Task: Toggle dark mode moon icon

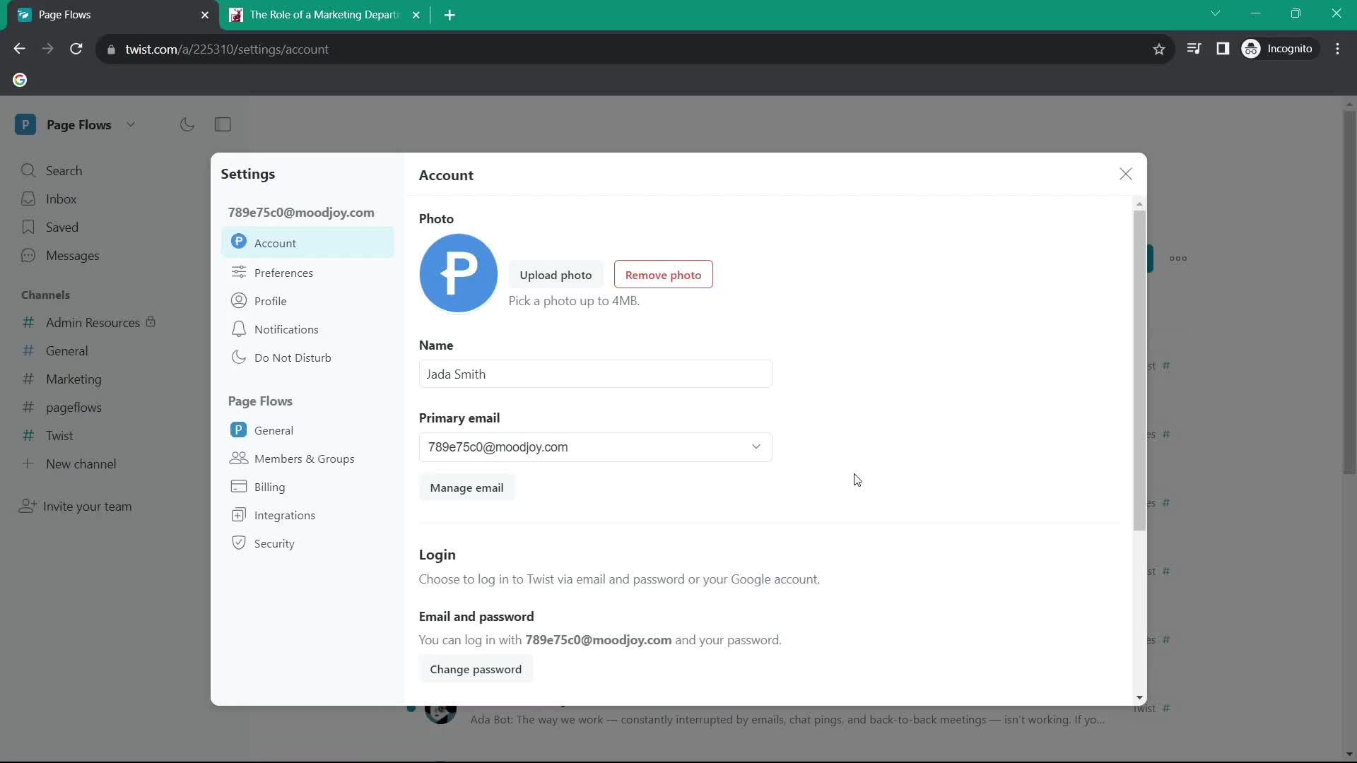Action: (187, 124)
